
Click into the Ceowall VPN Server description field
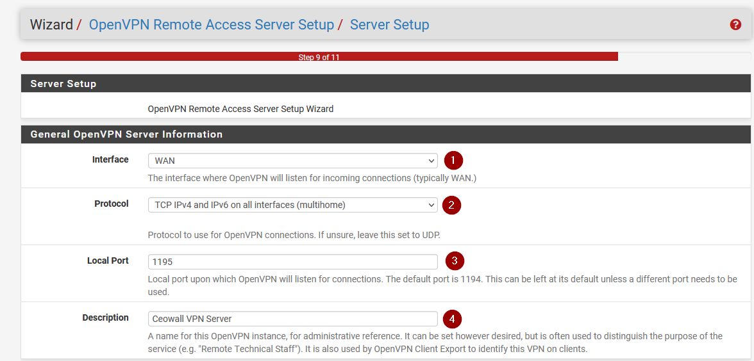(x=292, y=319)
